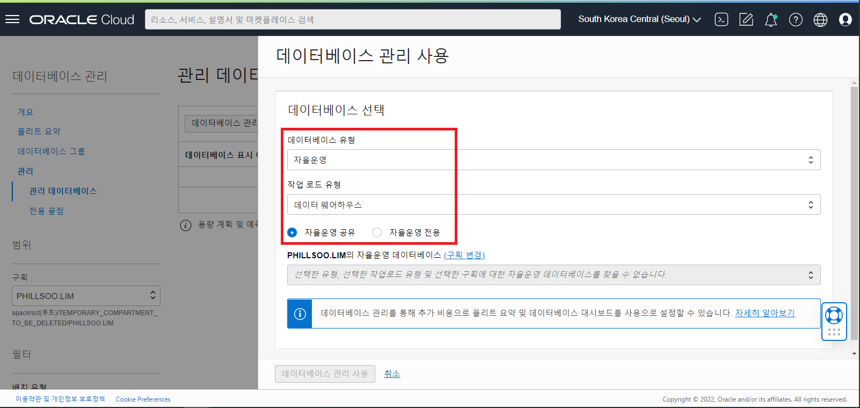The image size is (860, 408).
Task: Click the info icon beside 용량 계획
Action: pyautogui.click(x=185, y=225)
